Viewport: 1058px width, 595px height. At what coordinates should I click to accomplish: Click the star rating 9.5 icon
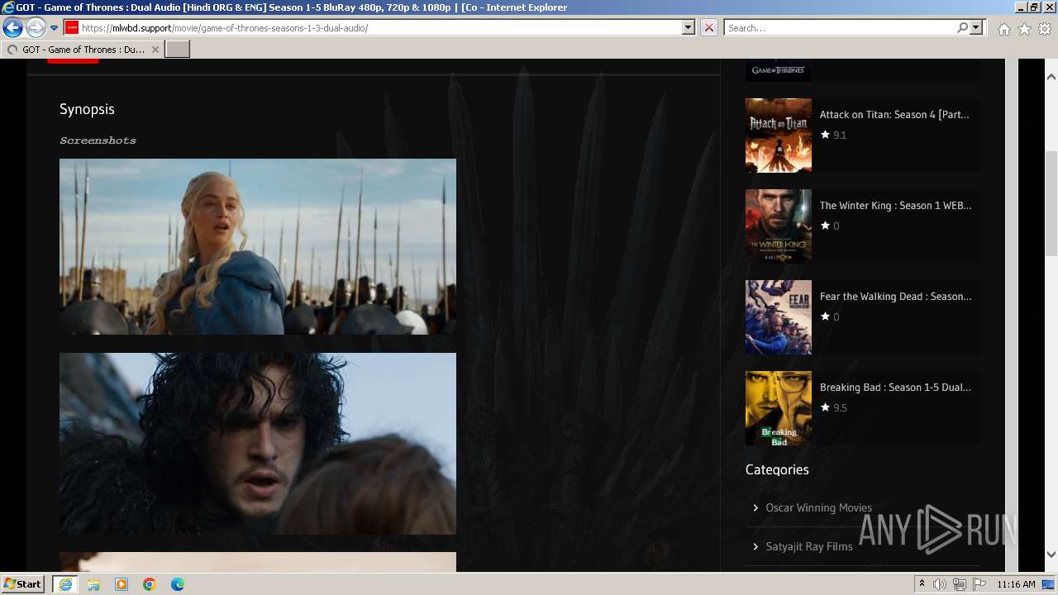click(x=825, y=407)
